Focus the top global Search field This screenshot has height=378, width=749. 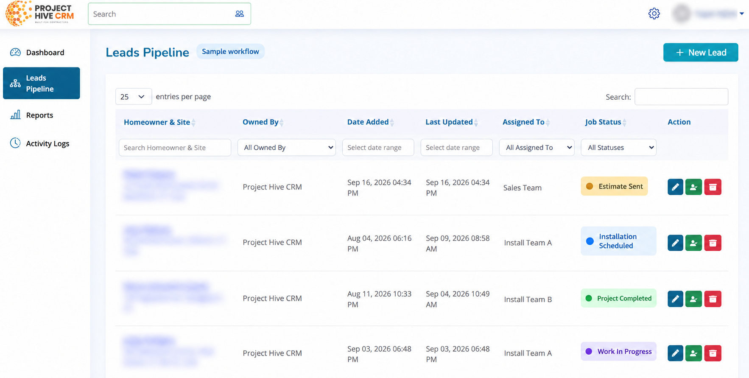click(169, 14)
